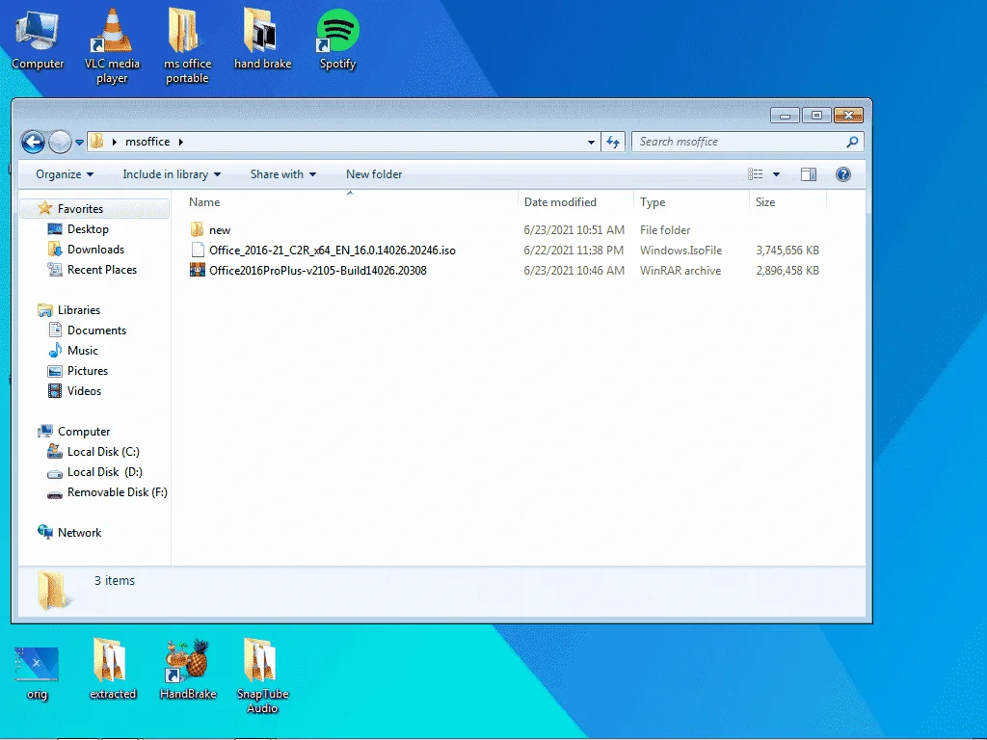Screen dimensions: 987x740
Task: Click the greyed Forward navigation button
Action: pyautogui.click(x=60, y=143)
